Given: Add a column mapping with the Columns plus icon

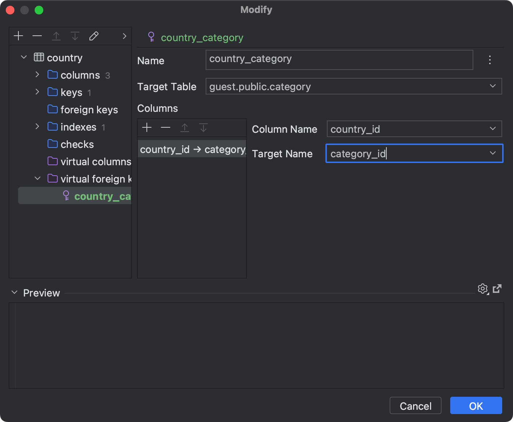Looking at the screenshot, I should click(147, 127).
